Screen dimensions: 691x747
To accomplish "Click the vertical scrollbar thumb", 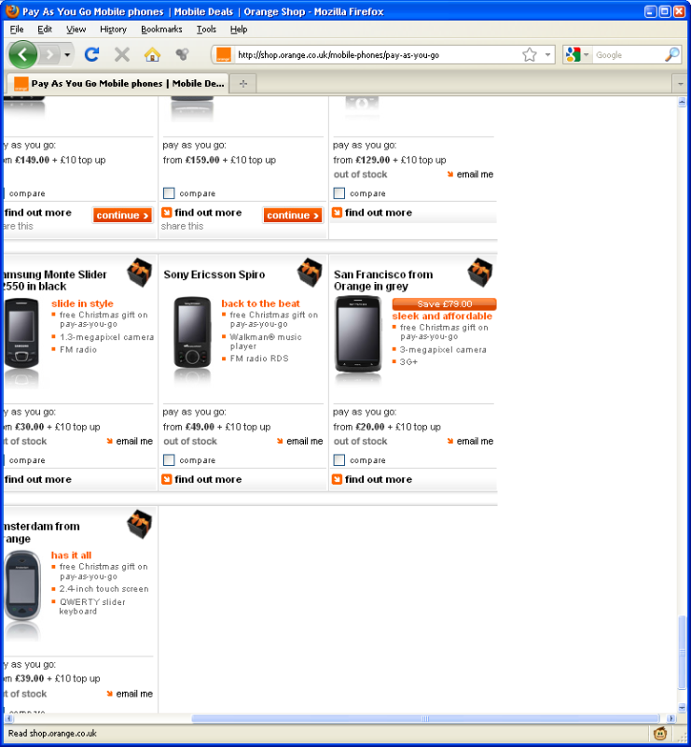I will (x=682, y=652).
